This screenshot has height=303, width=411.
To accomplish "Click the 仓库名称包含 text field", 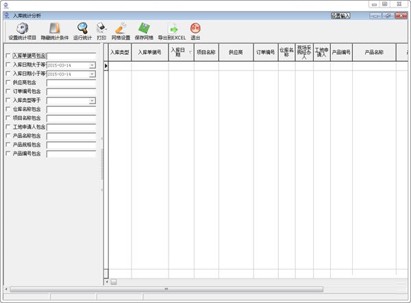I will 71,110.
